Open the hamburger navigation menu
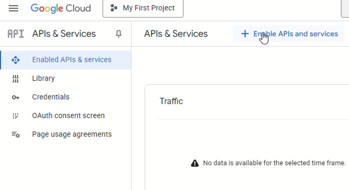Viewport: 349px width, 190px height. tap(13, 8)
